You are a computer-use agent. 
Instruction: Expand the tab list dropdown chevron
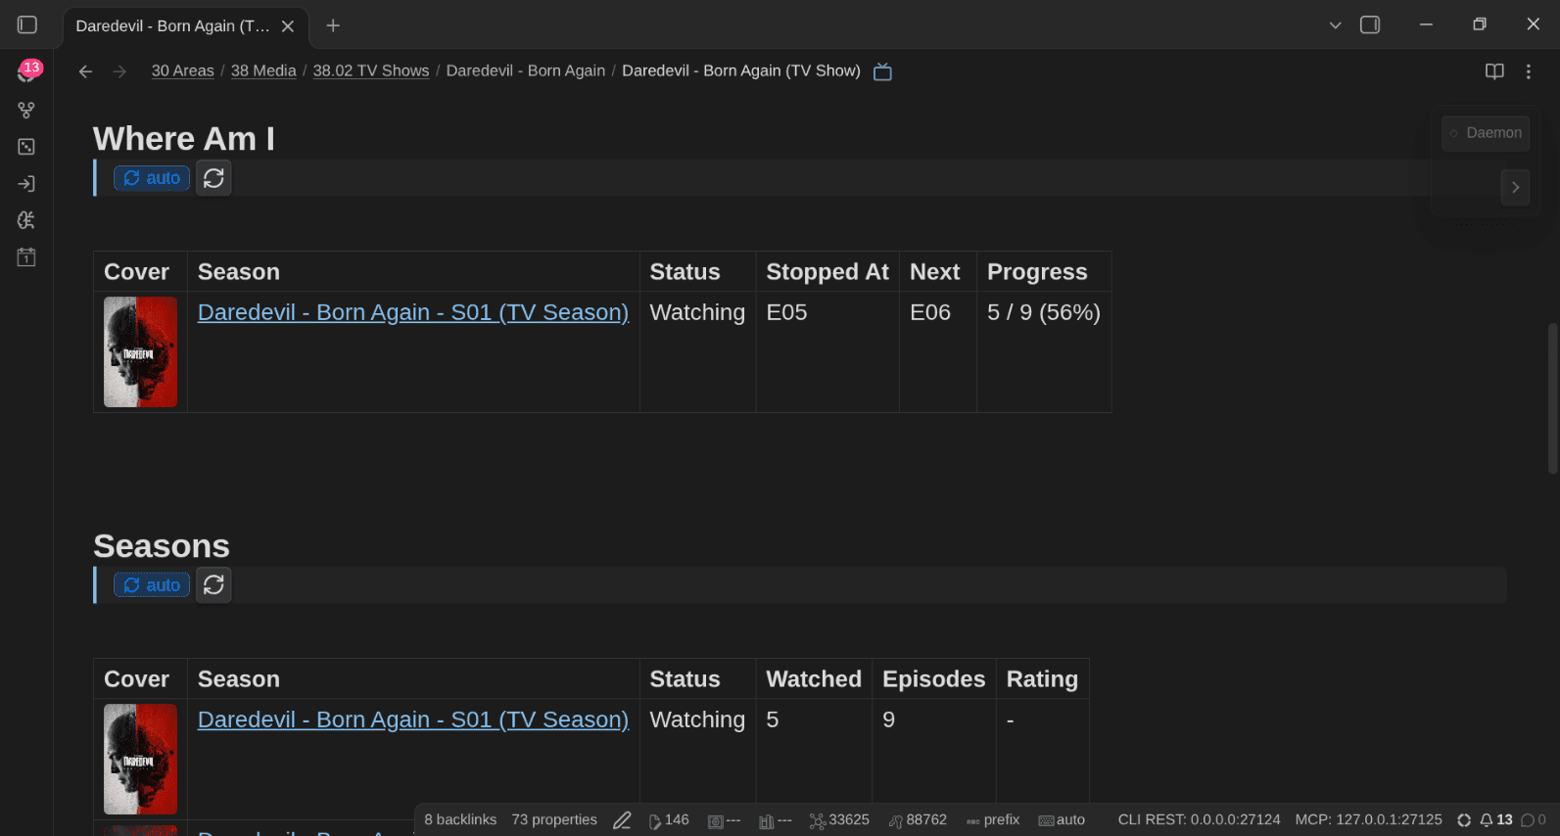coord(1335,25)
